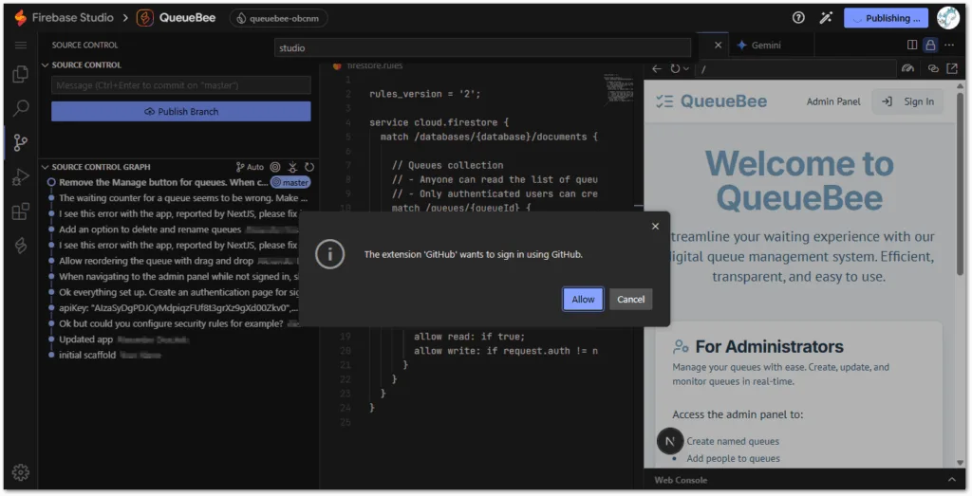Open preview in new window icon
The width and height of the screenshot is (972, 496).
[x=952, y=68]
